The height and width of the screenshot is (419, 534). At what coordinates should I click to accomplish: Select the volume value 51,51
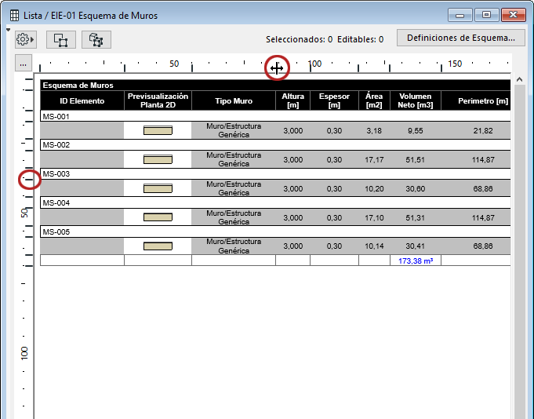[416, 159]
